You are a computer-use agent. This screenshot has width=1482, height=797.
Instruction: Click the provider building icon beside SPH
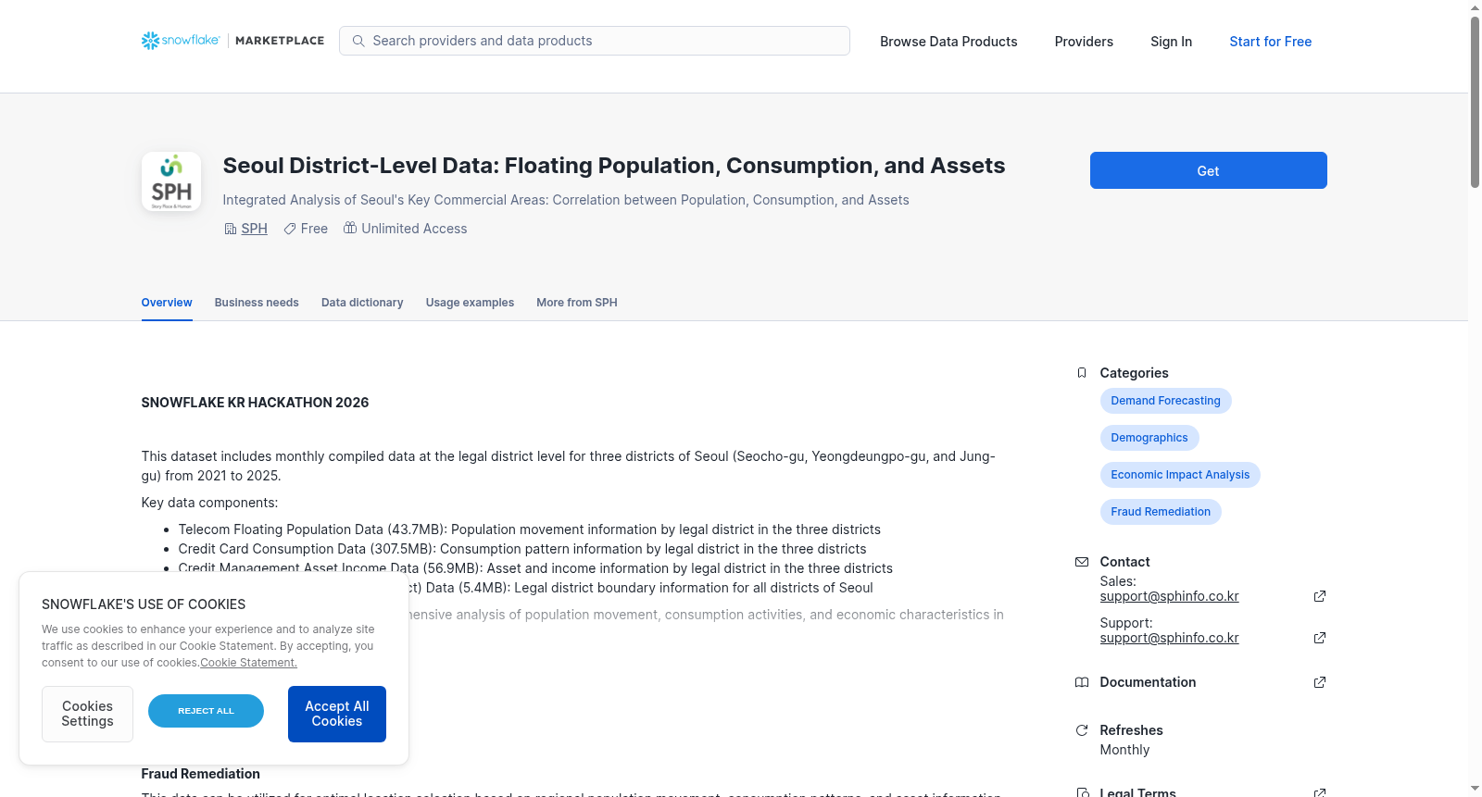click(x=231, y=229)
